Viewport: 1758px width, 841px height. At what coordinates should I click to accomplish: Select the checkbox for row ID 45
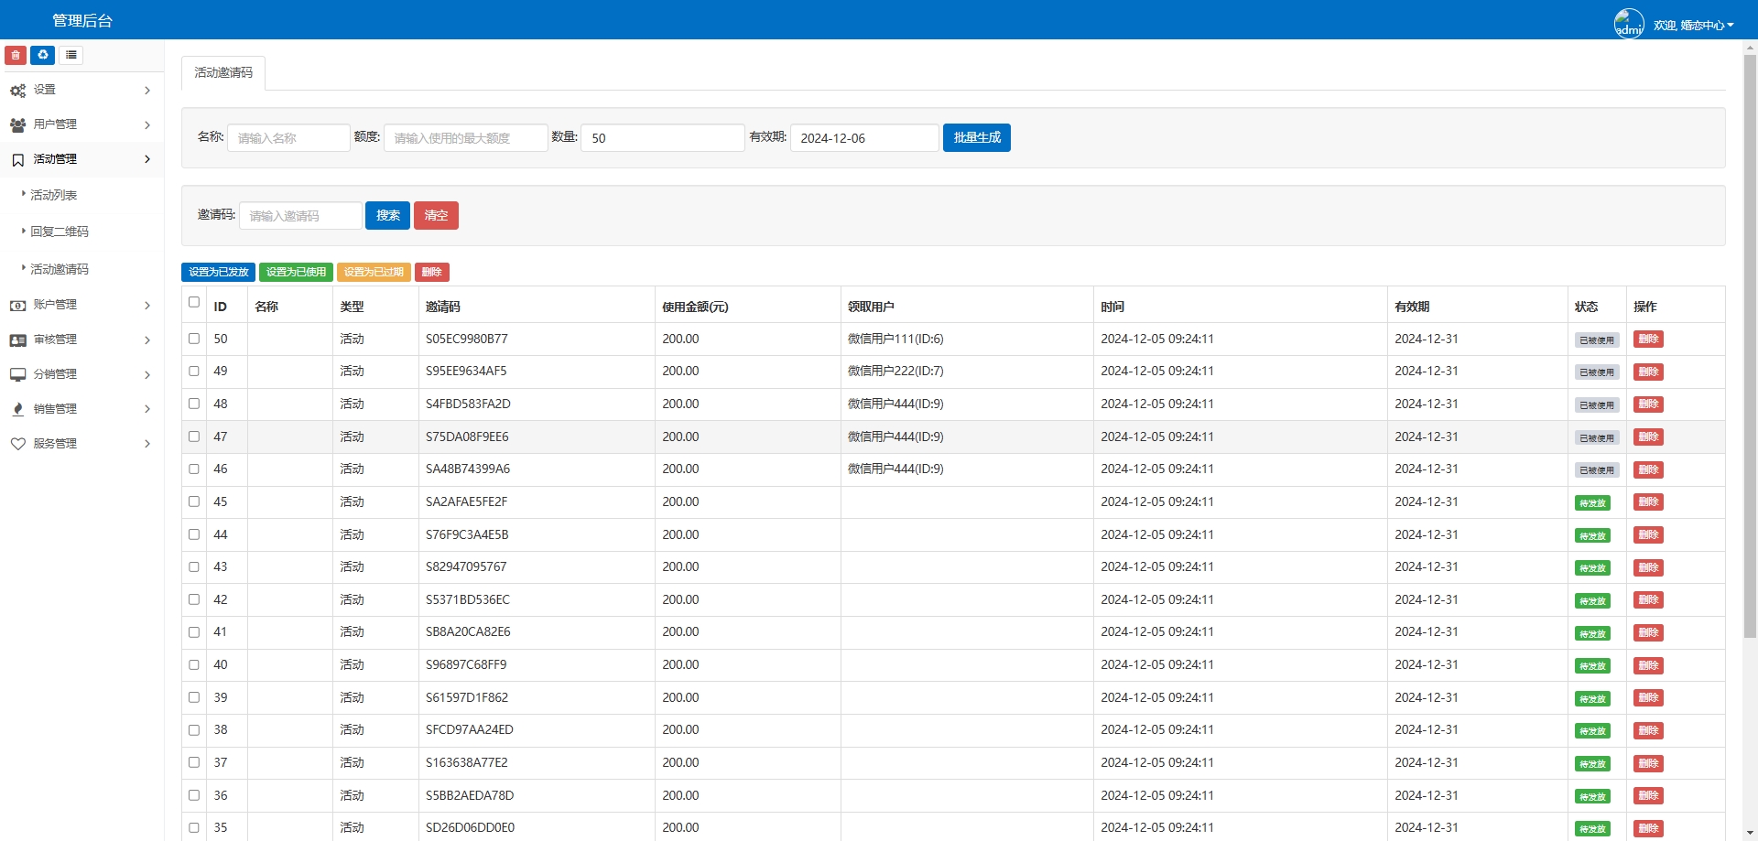pyautogui.click(x=194, y=501)
